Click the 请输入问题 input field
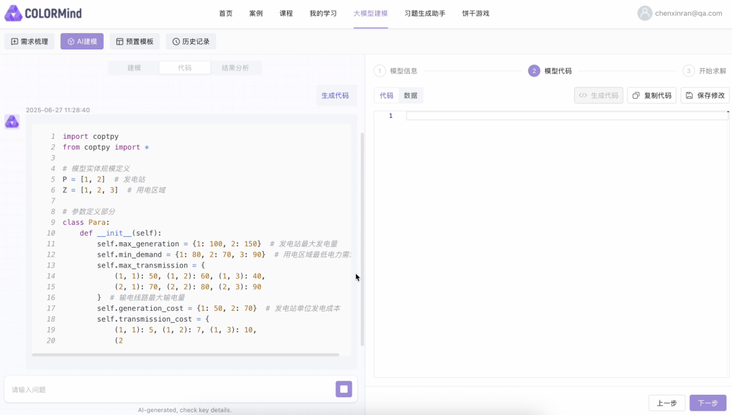Image resolution: width=732 pixels, height=415 pixels. (169, 389)
